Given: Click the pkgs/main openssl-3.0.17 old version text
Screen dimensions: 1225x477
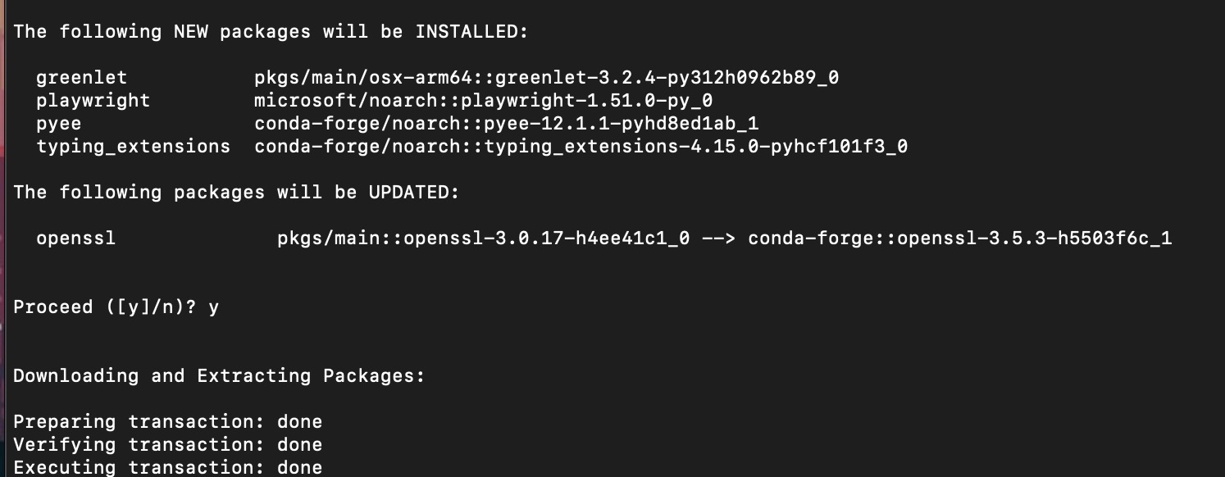Looking at the screenshot, I should pos(483,238).
